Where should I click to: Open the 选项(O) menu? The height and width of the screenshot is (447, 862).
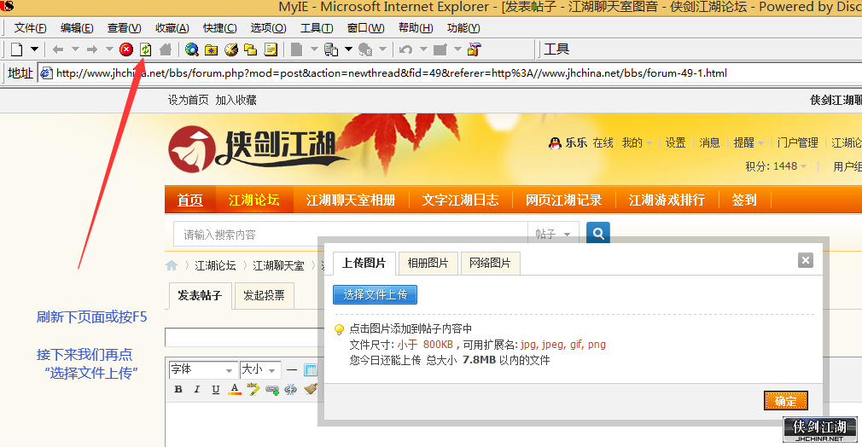268,28
